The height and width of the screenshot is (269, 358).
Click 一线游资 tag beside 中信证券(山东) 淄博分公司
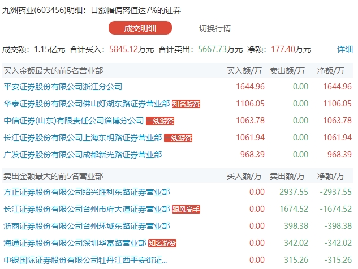tap(160, 121)
